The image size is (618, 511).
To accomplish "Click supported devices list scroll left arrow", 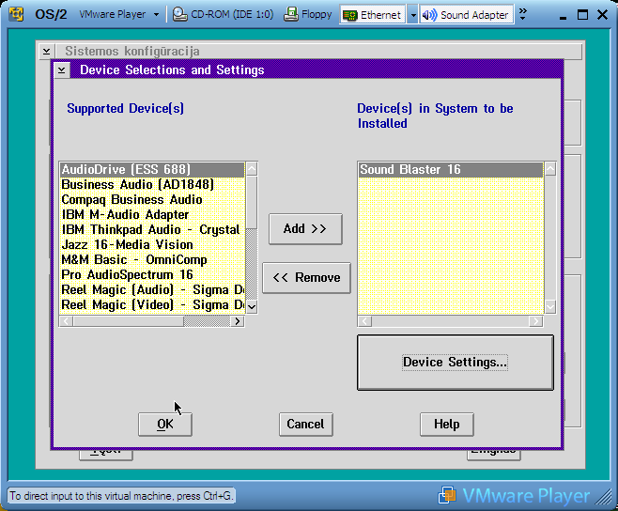I will (x=66, y=321).
